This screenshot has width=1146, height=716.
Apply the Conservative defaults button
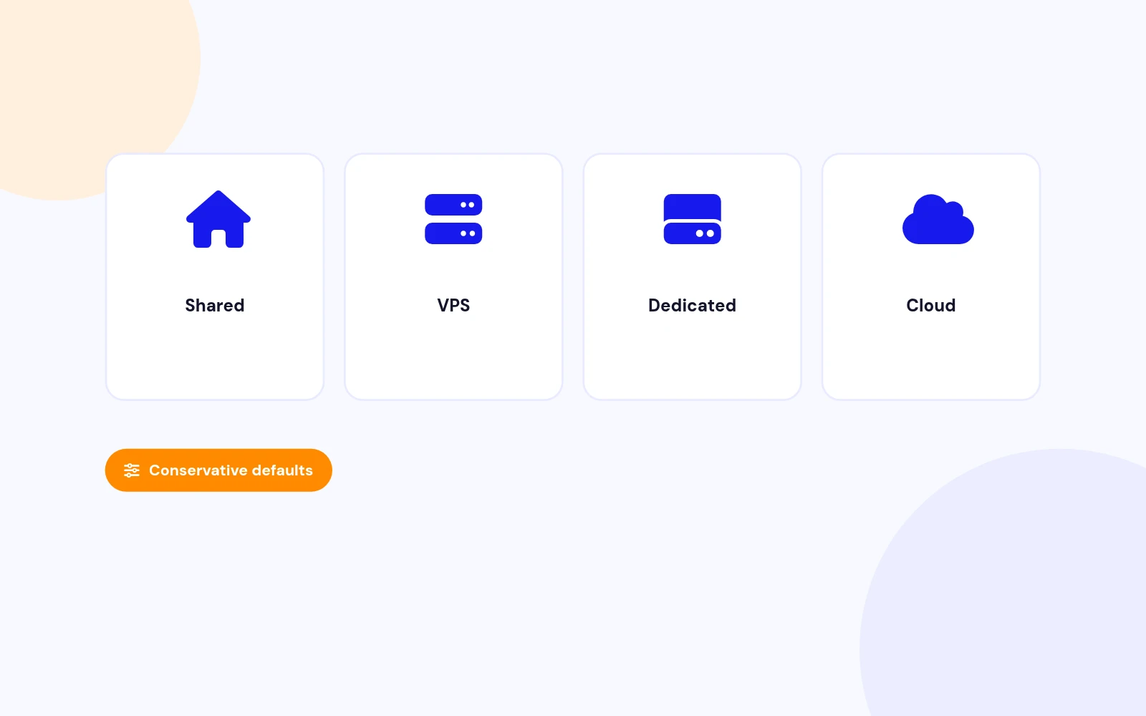(218, 470)
